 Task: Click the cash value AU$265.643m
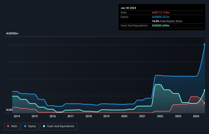pyautogui.click(x=161, y=25)
